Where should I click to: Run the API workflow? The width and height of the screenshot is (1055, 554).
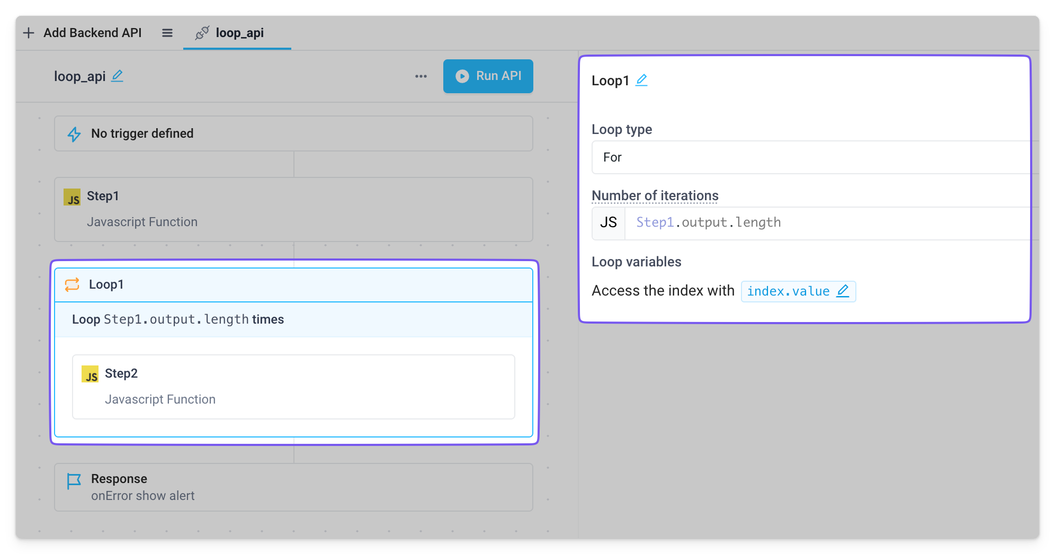(488, 76)
